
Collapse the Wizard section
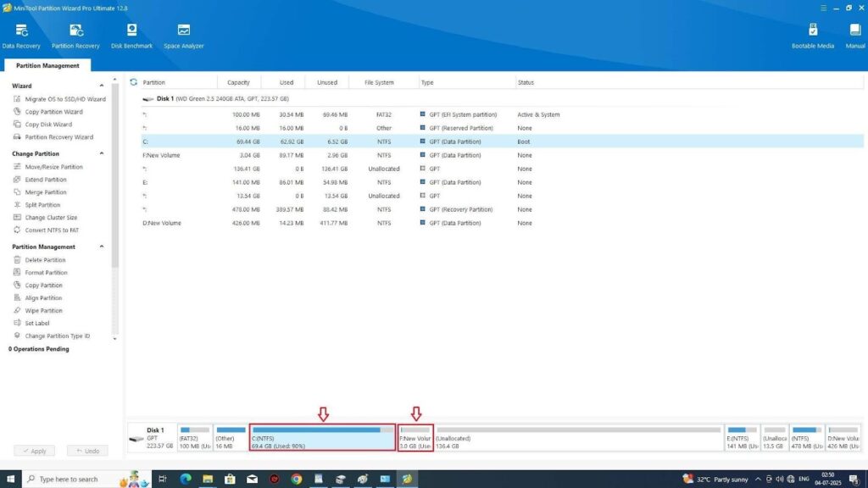[103, 86]
